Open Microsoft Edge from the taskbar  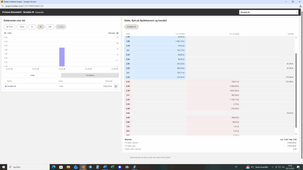(53, 167)
